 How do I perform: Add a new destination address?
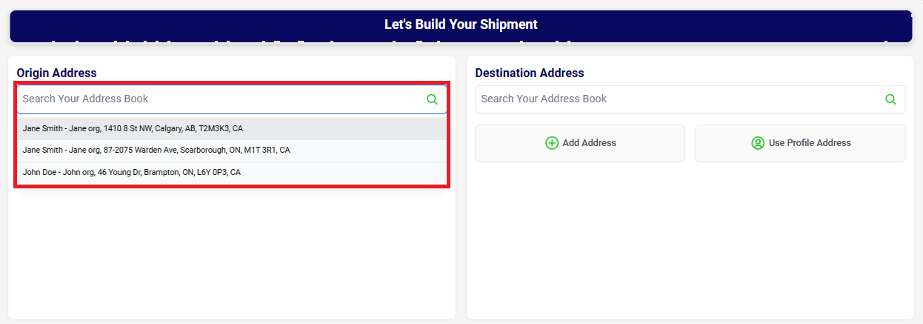[580, 143]
